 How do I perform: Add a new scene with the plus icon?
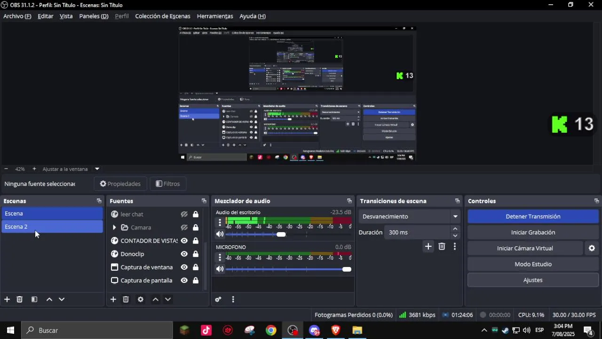coord(7,299)
